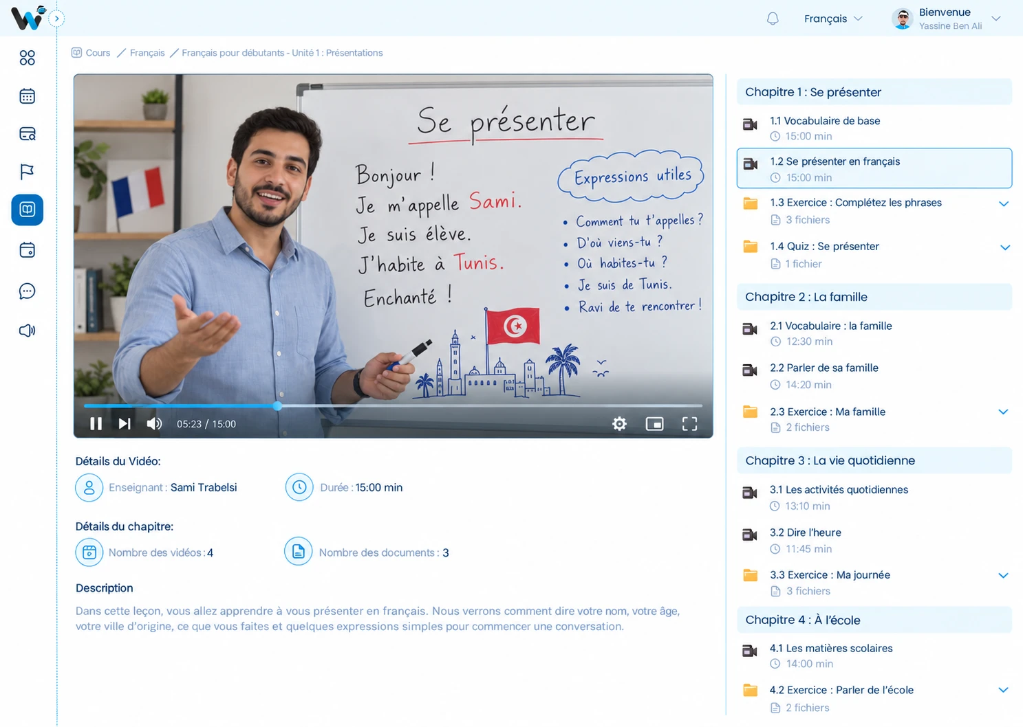Click the video progress bar handle

(x=278, y=406)
